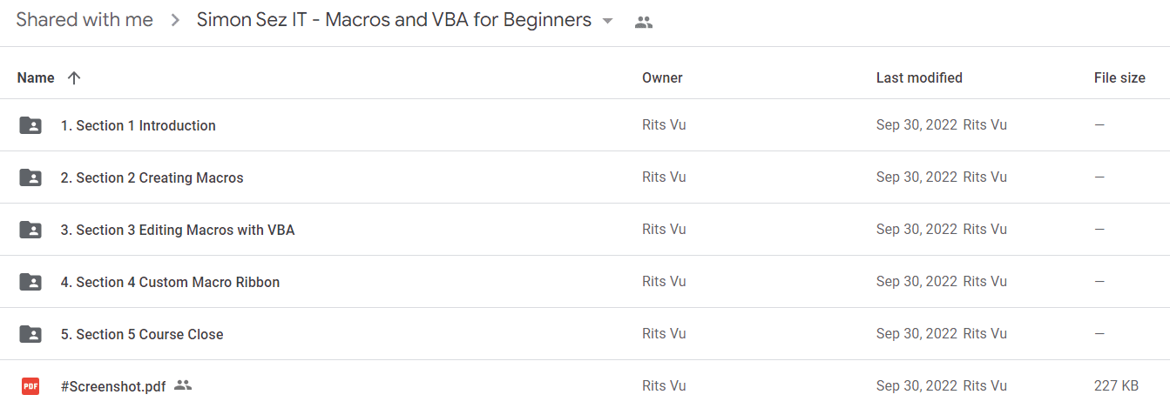Go back to Shared with me
Screen dimensions: 1170x408
(85, 20)
